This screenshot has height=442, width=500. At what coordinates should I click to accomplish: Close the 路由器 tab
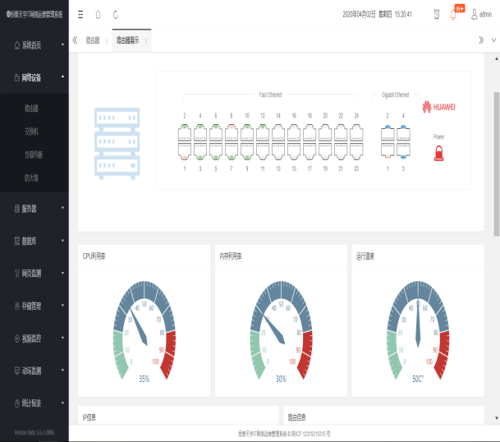point(107,41)
